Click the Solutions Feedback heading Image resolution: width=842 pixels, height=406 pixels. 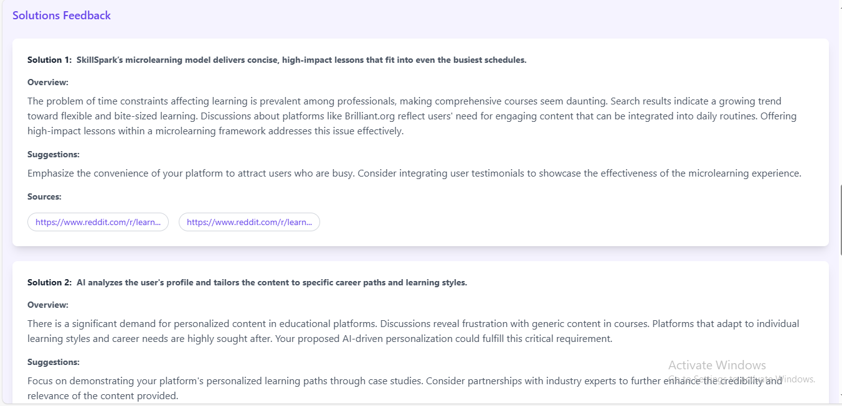(62, 16)
